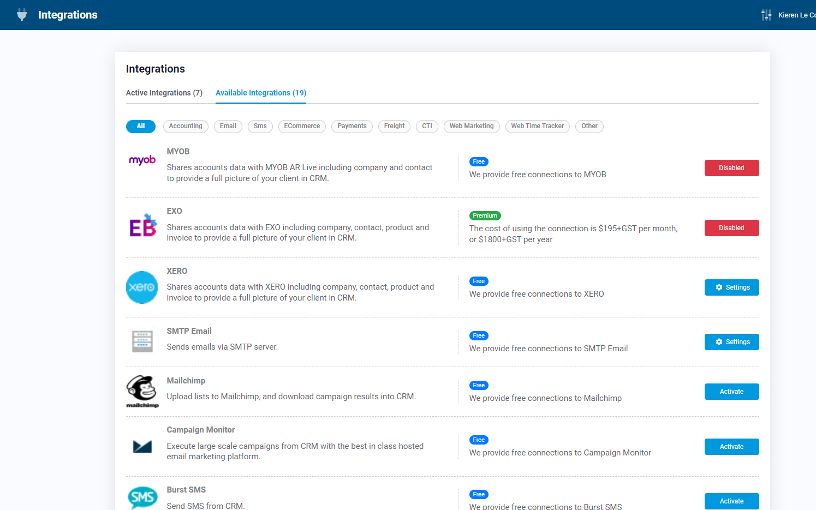
Task: Click 'Execute large scale campaigns from CRM' description
Action: coord(295,451)
